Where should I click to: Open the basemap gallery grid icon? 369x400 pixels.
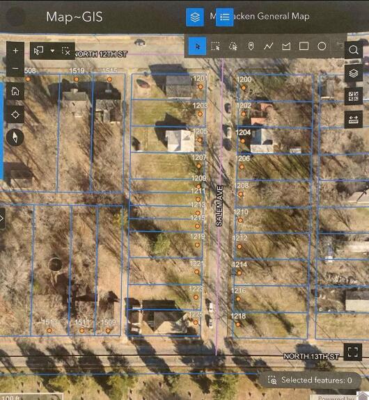(x=354, y=97)
